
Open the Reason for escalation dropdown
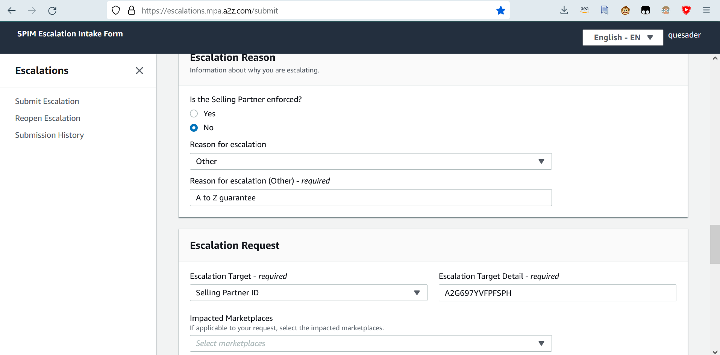[x=371, y=161]
